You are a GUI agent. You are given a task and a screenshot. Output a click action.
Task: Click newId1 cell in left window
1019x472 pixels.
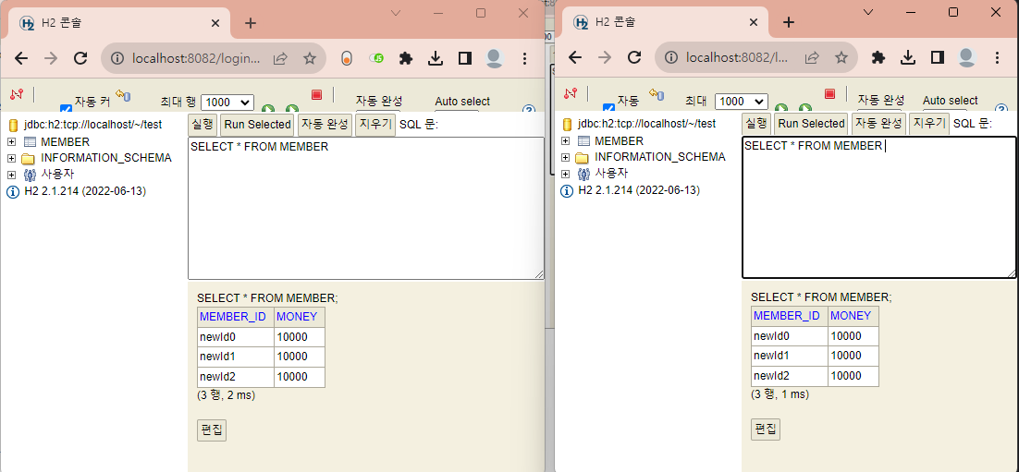[x=236, y=357]
